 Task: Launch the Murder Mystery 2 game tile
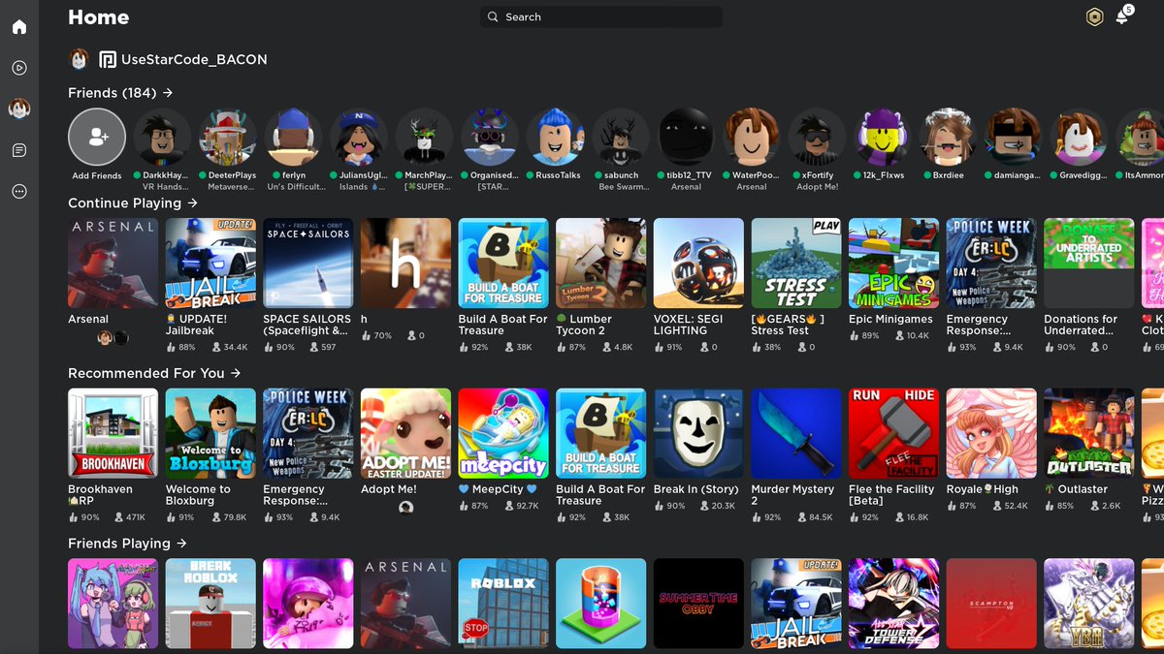796,434
